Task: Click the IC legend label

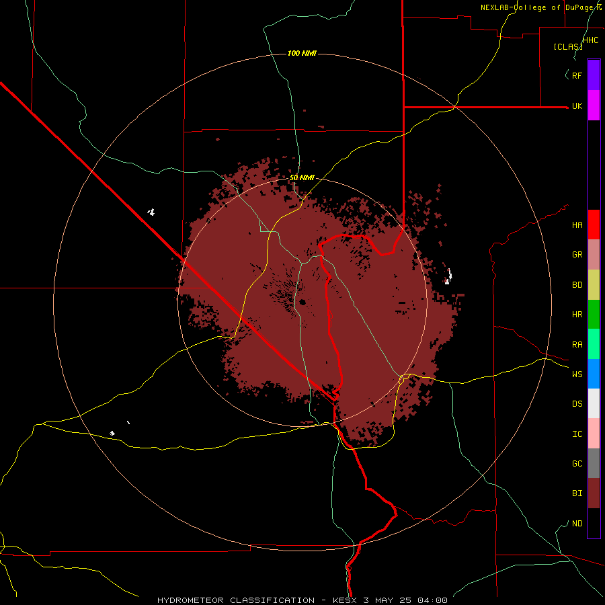Action: point(577,434)
